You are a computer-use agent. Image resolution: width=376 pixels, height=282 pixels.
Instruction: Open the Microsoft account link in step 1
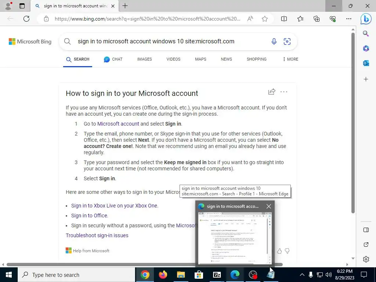coord(118,124)
